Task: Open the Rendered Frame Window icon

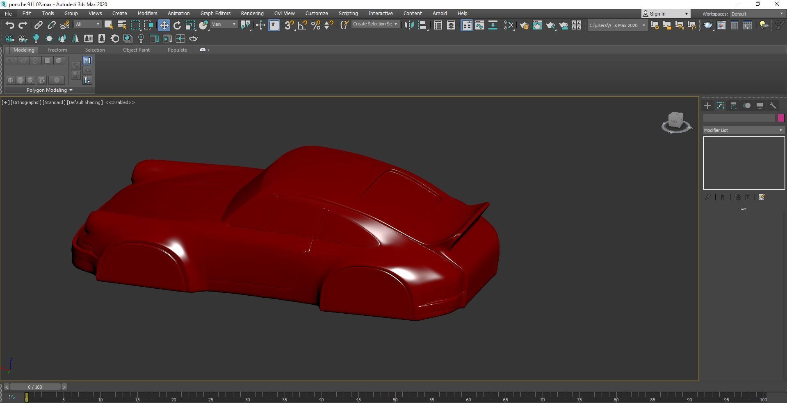Action: point(537,25)
